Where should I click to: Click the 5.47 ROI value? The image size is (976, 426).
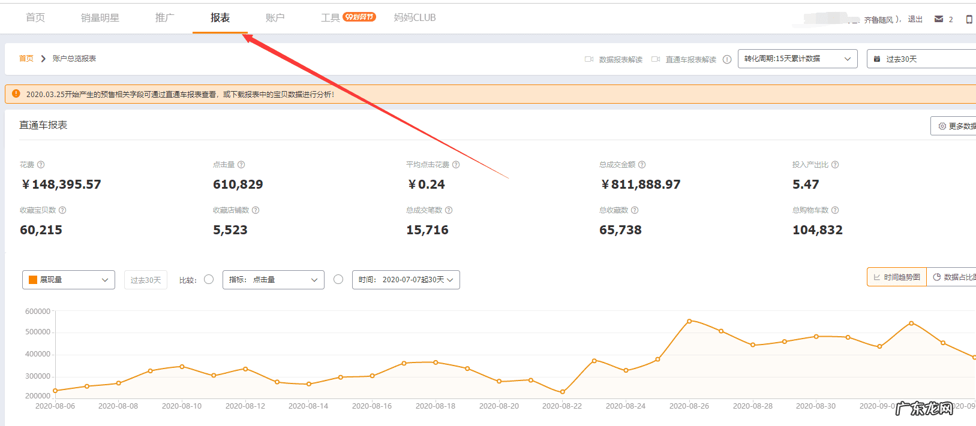[x=806, y=185]
